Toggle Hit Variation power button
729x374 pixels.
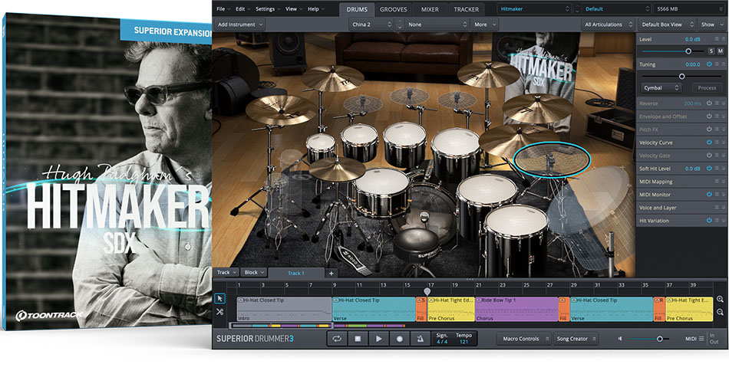coord(709,220)
